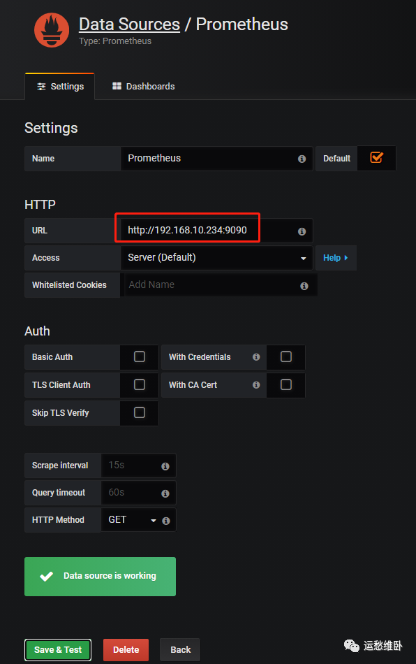416x664 pixels.
Task: Click the Whitelisted Cookies Add Name field
Action: pos(221,285)
